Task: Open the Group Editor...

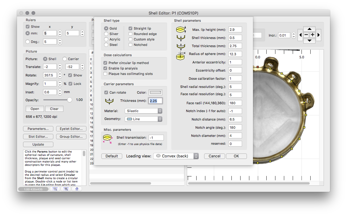Action: (x=71, y=137)
